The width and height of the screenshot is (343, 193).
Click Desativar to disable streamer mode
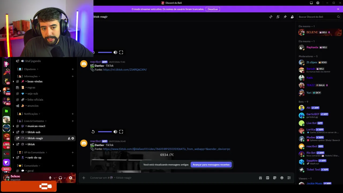tap(213, 9)
